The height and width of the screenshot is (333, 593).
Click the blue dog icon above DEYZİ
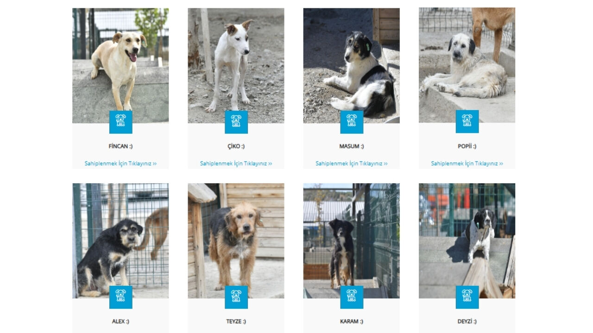[x=467, y=297]
